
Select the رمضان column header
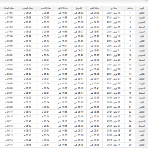[x=130, y=8]
